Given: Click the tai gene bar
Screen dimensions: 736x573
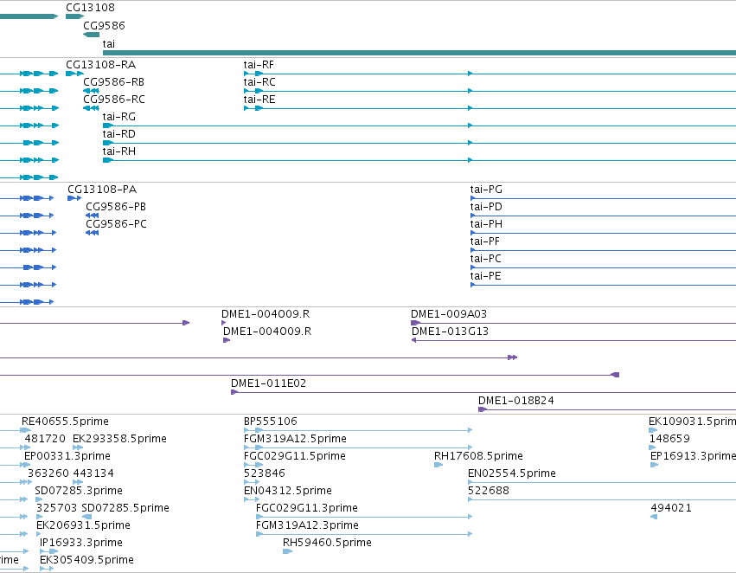Looking at the screenshot, I should coord(419,53).
